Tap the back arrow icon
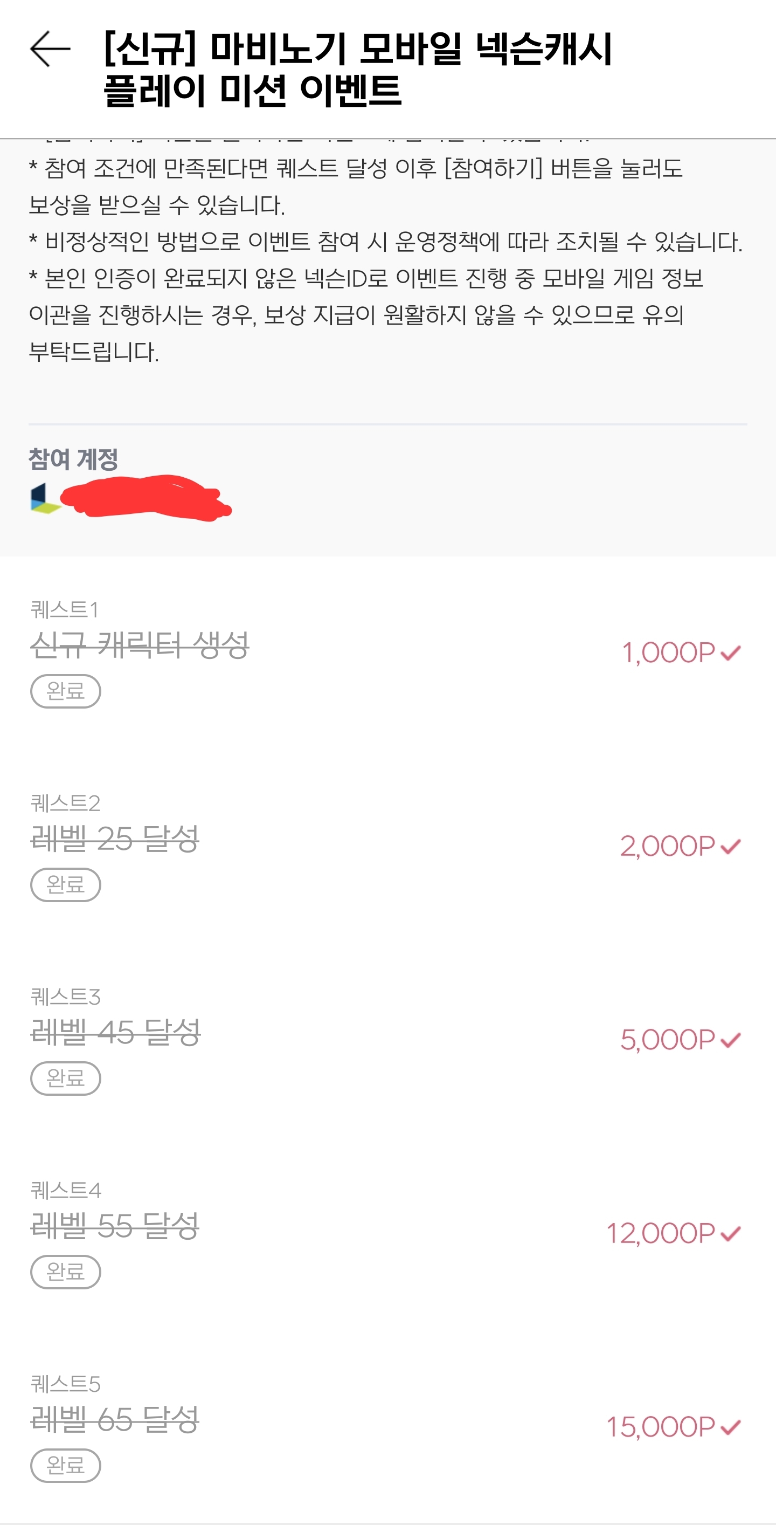This screenshot has width=776, height=1525. tap(50, 49)
